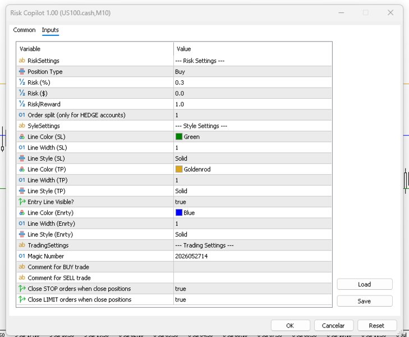Select the Inputs tab

pyautogui.click(x=50, y=30)
